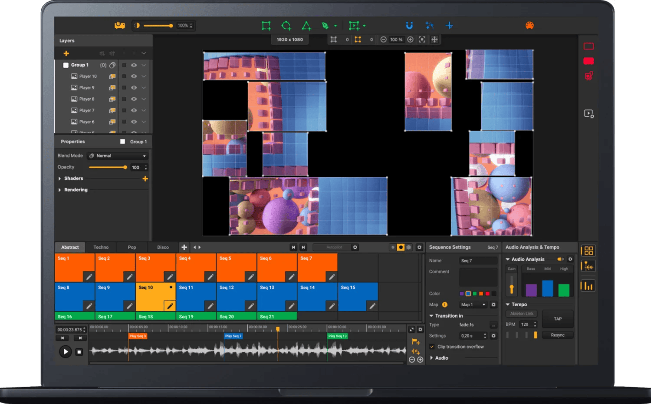Collapse the Audio Analysis section
Viewport: 651px width, 404px height.
coord(508,259)
